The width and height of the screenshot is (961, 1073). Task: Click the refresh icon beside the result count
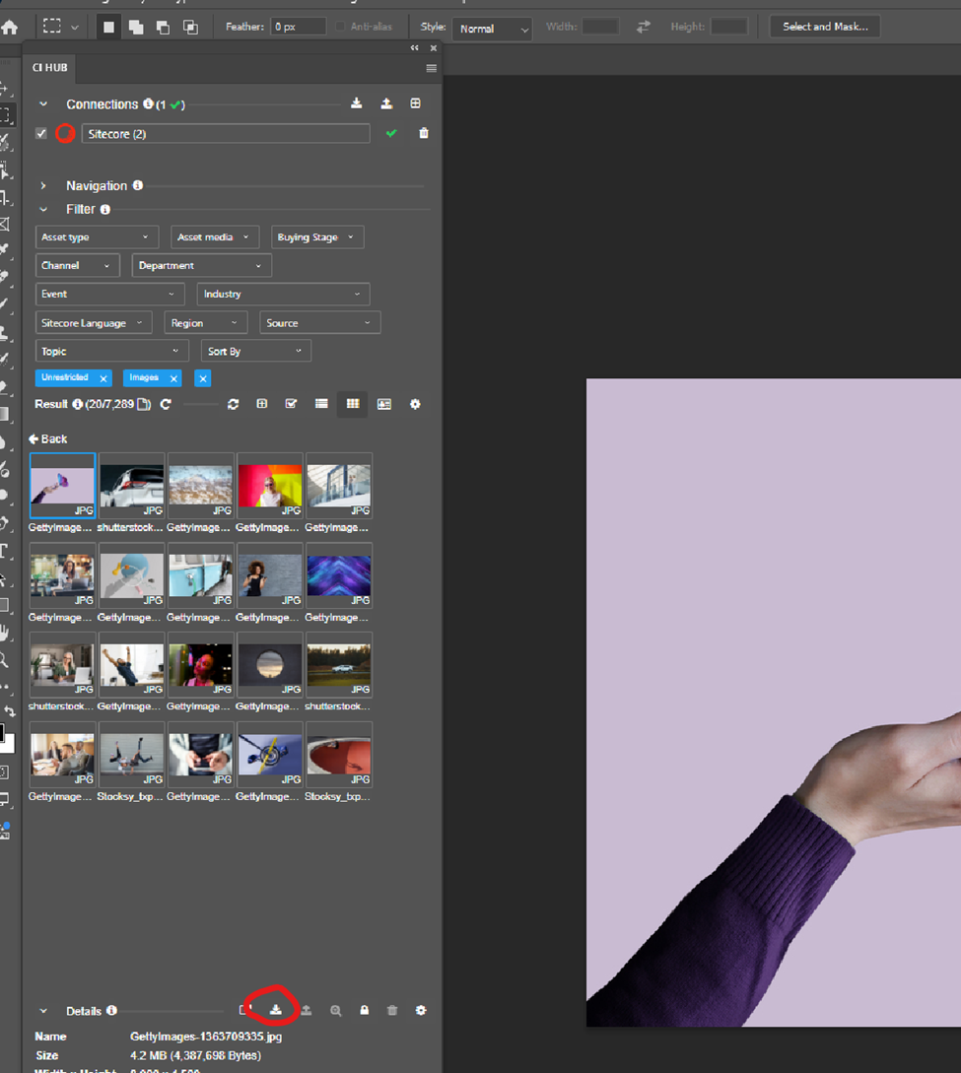(x=166, y=404)
